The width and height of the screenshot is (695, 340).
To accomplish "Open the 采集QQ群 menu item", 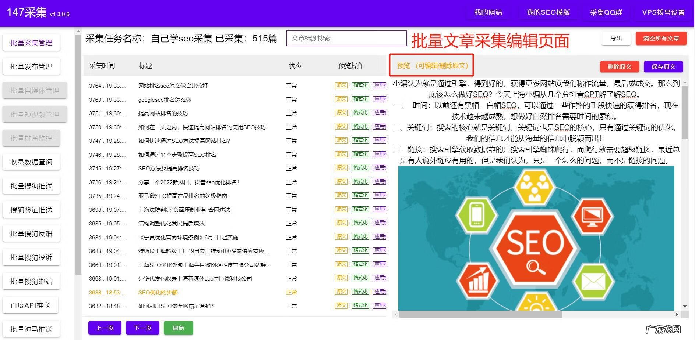I will pos(606,12).
